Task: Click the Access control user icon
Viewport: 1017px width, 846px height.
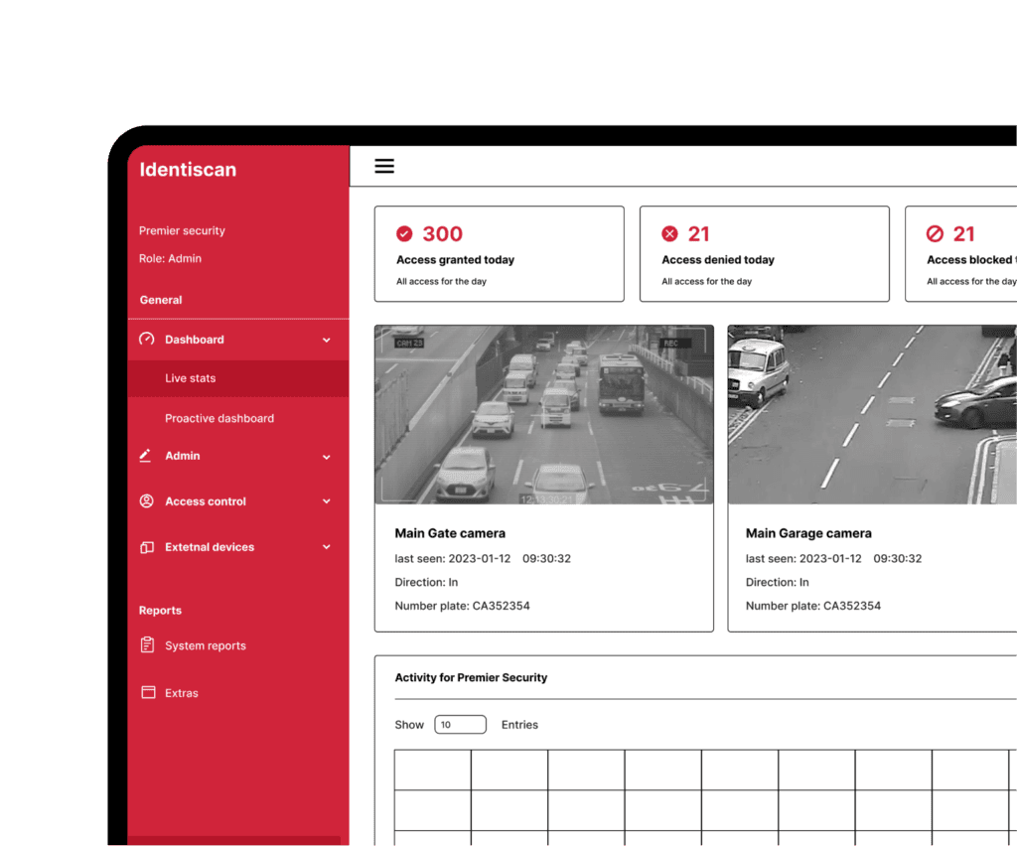Action: pyautogui.click(x=147, y=501)
